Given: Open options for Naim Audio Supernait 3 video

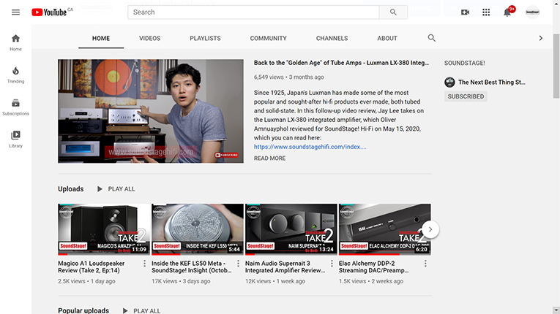Looking at the screenshot, I should point(332,264).
